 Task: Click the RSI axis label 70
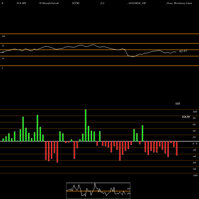pyautogui.click(x=3, y=46)
